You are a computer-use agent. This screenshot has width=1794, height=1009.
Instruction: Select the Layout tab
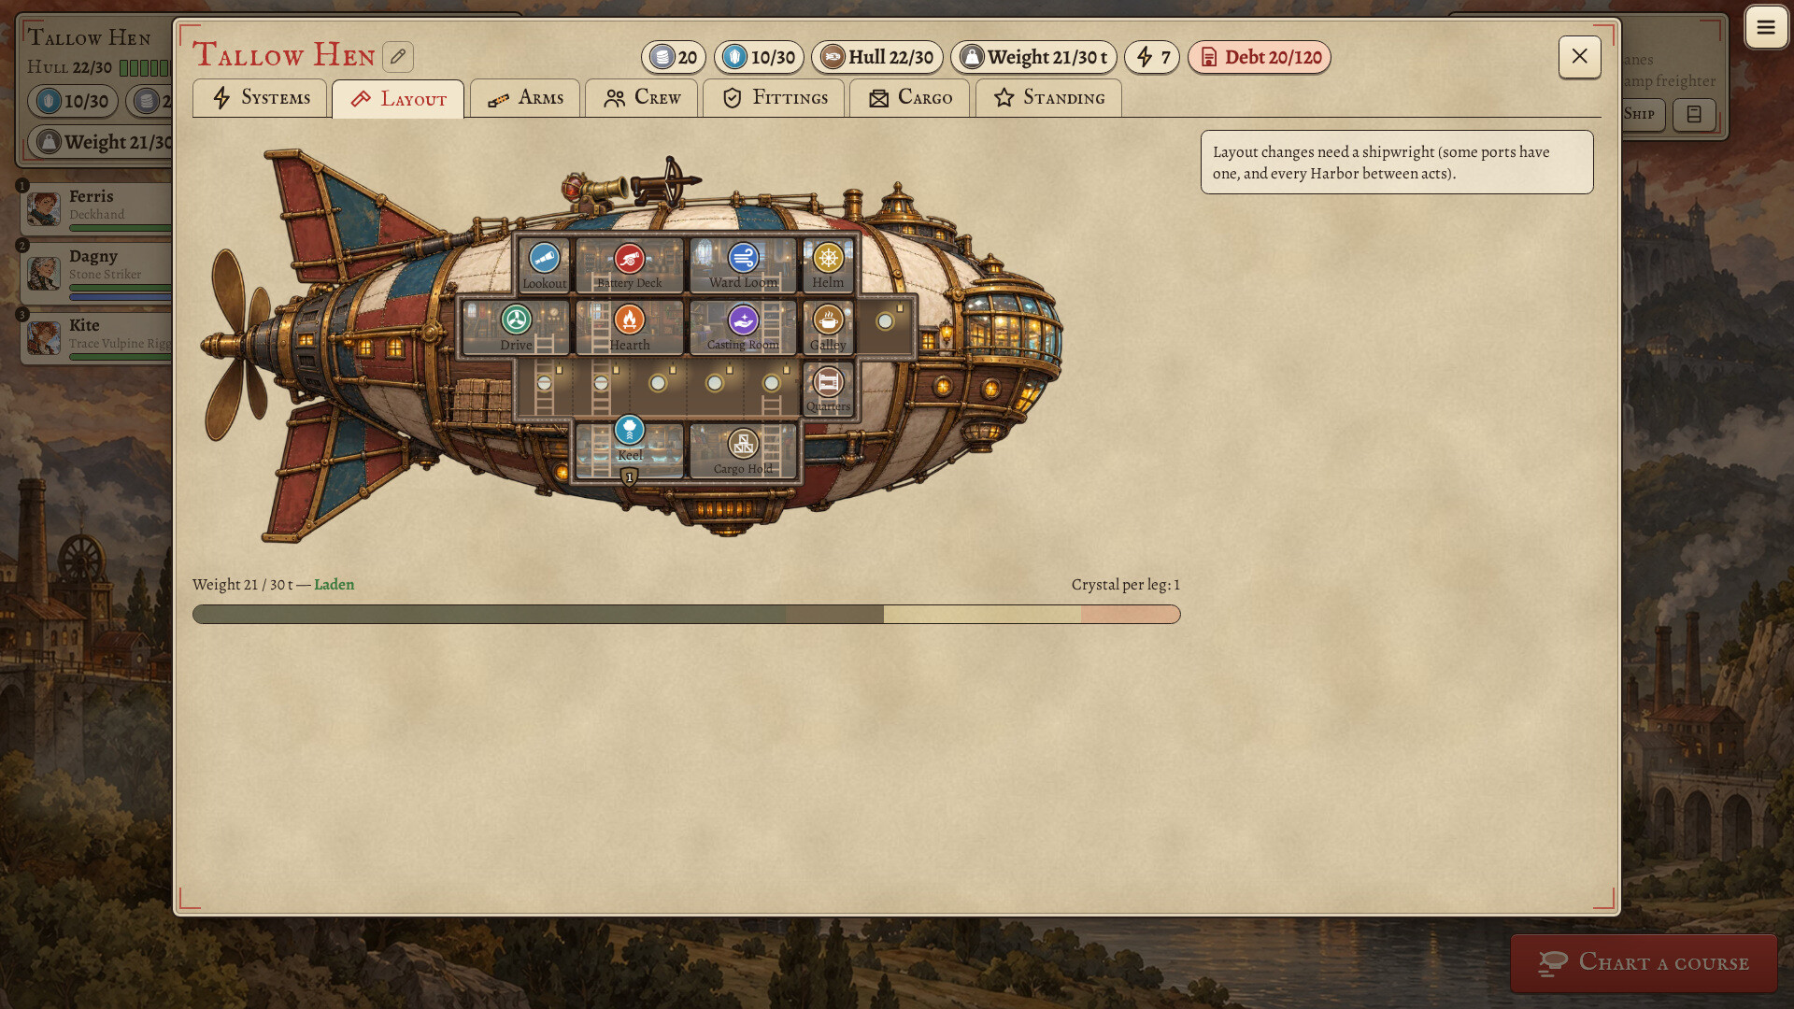point(398,99)
